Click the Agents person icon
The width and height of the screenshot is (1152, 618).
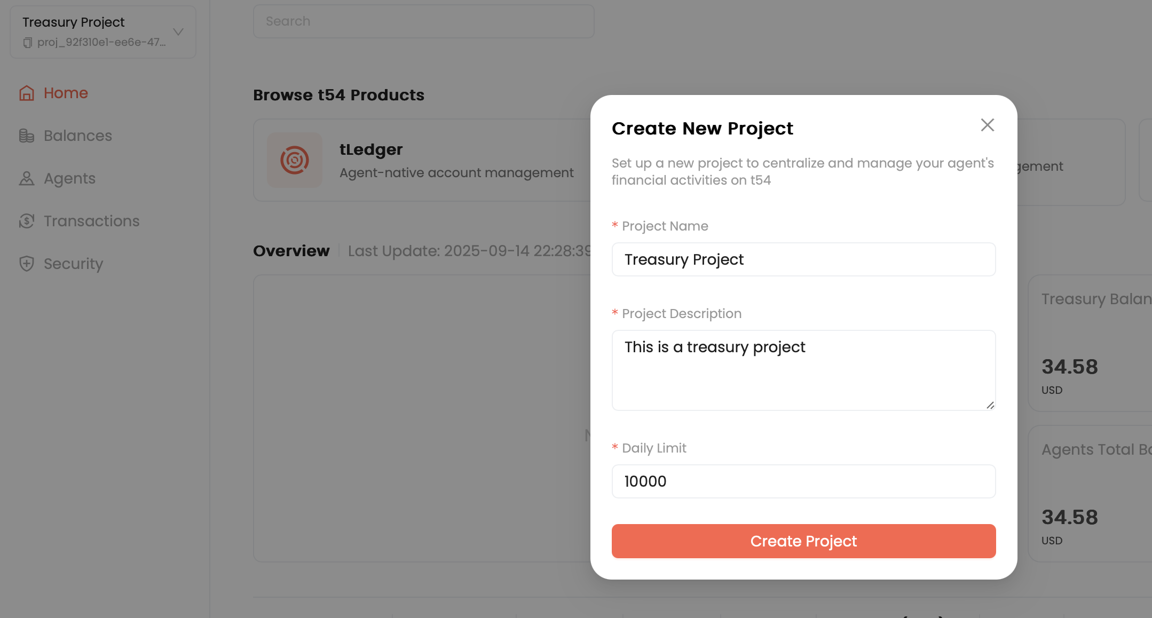27,178
